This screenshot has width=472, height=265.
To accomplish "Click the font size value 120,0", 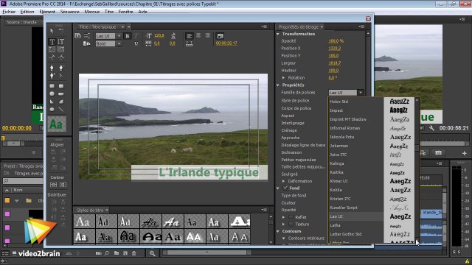I will click(x=159, y=36).
